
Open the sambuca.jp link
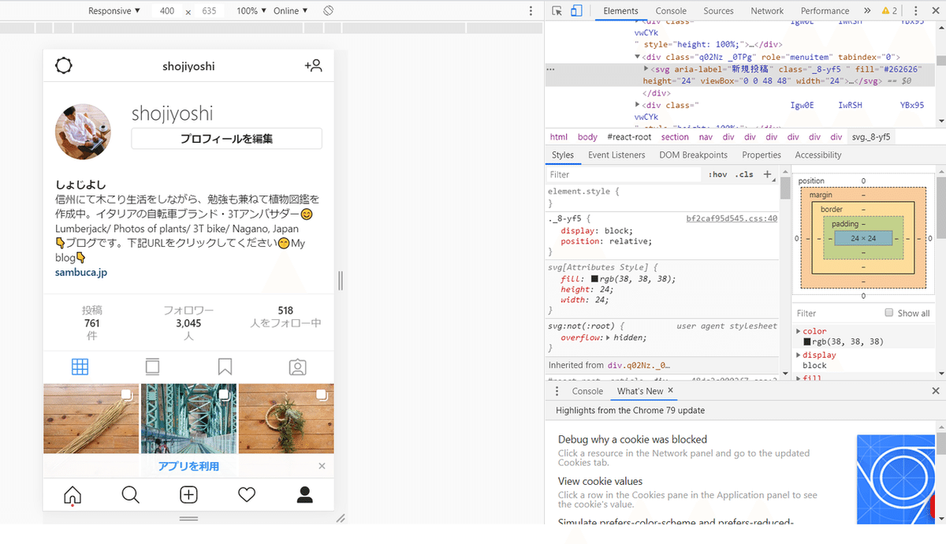point(81,272)
